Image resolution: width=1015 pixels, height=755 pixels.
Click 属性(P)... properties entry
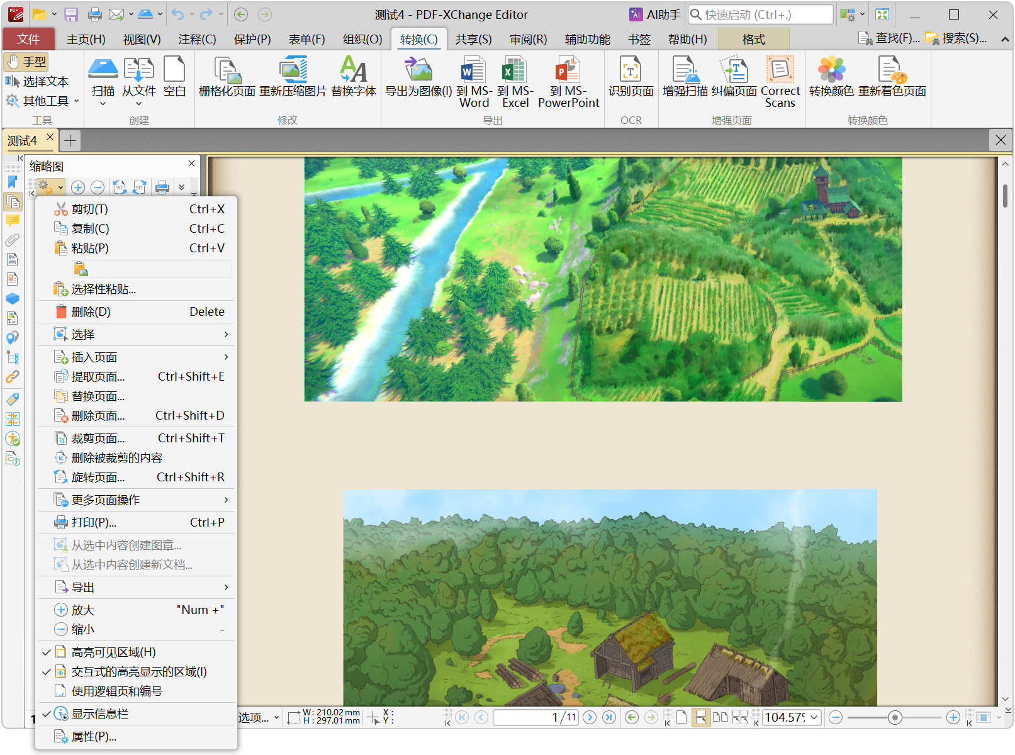click(136, 736)
